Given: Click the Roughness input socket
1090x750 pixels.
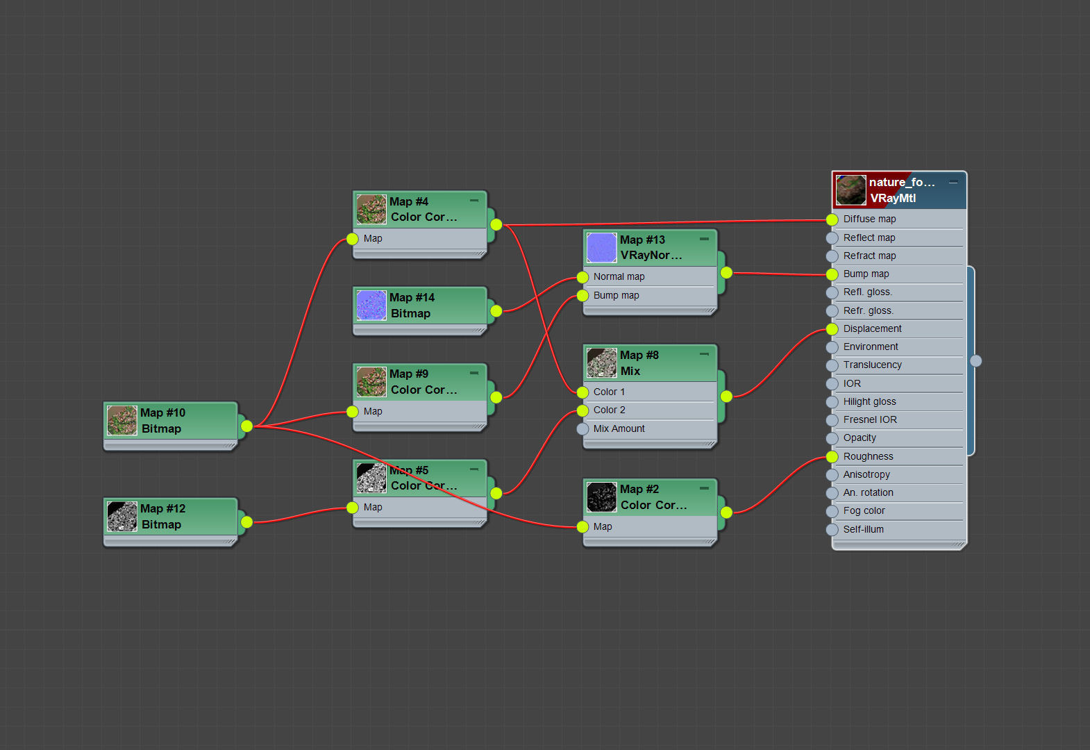Looking at the screenshot, I should 832,457.
